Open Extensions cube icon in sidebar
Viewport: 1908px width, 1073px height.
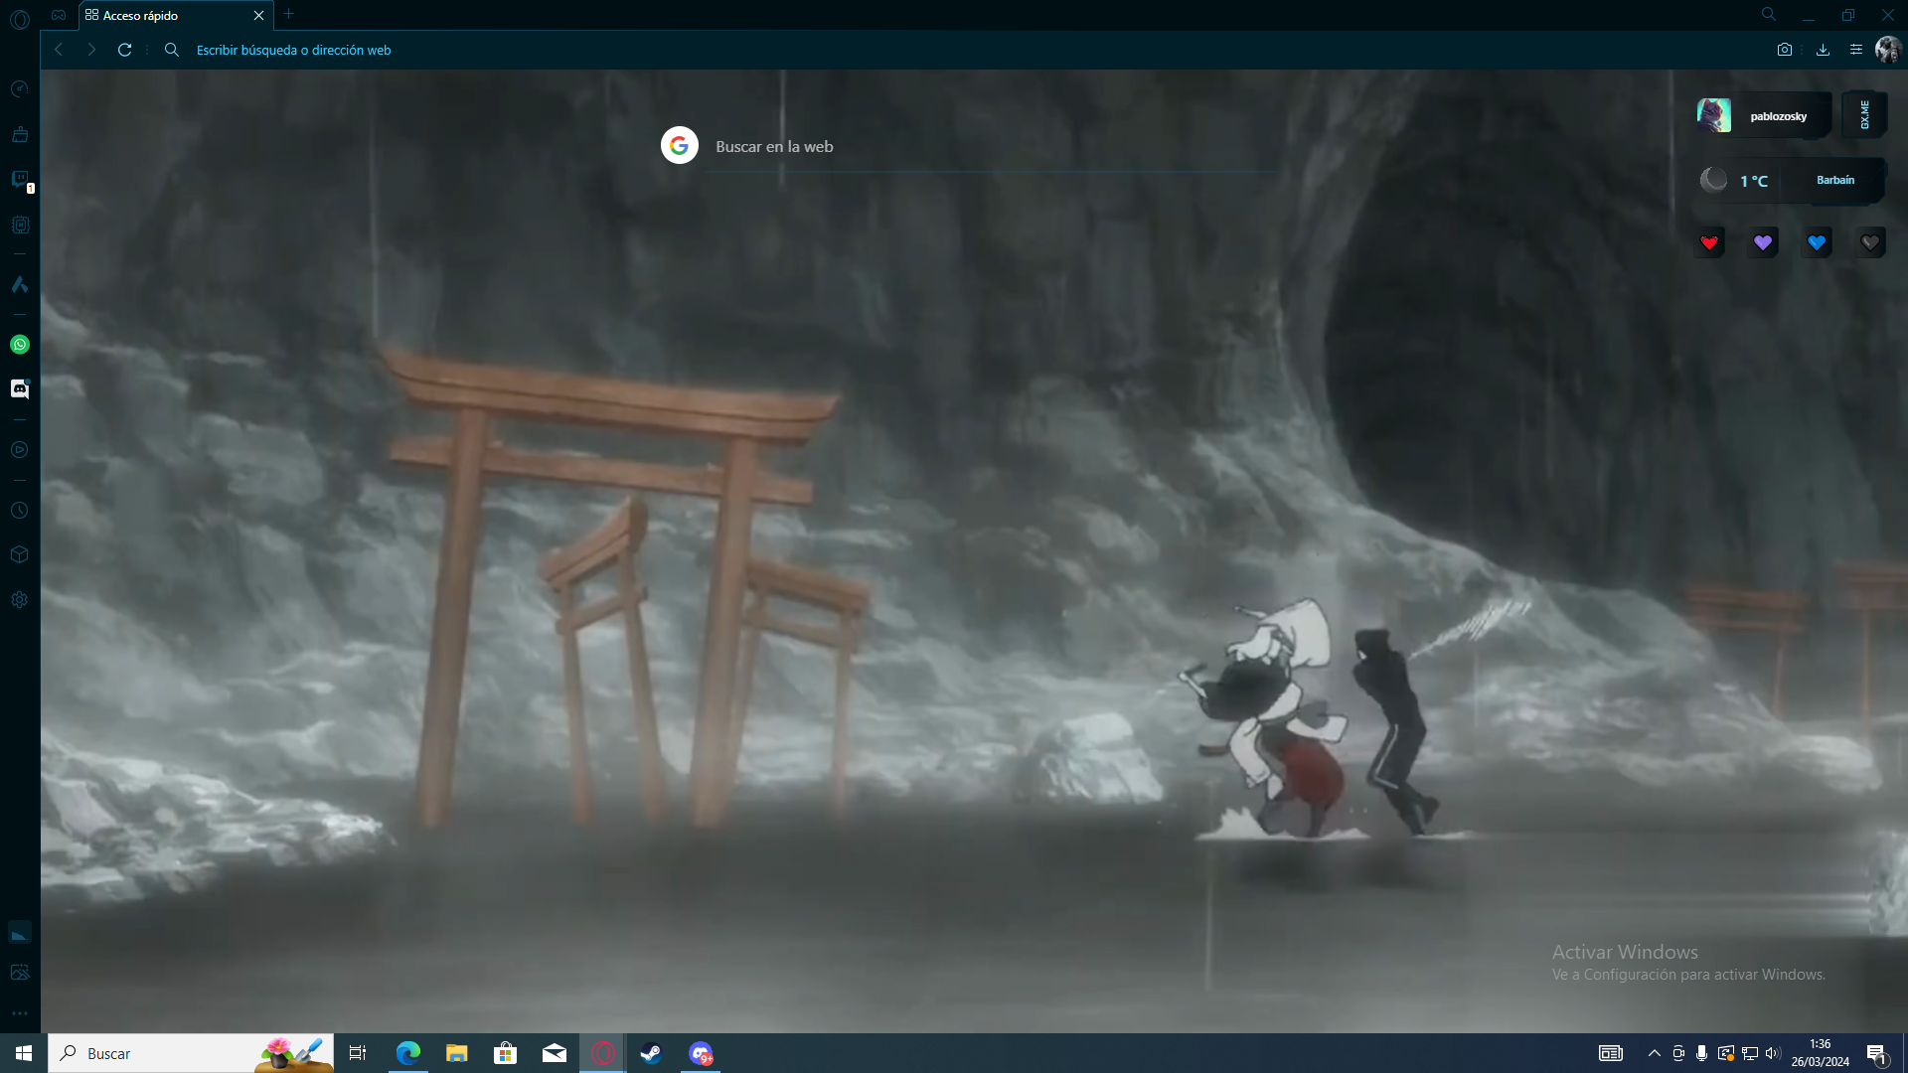(19, 554)
